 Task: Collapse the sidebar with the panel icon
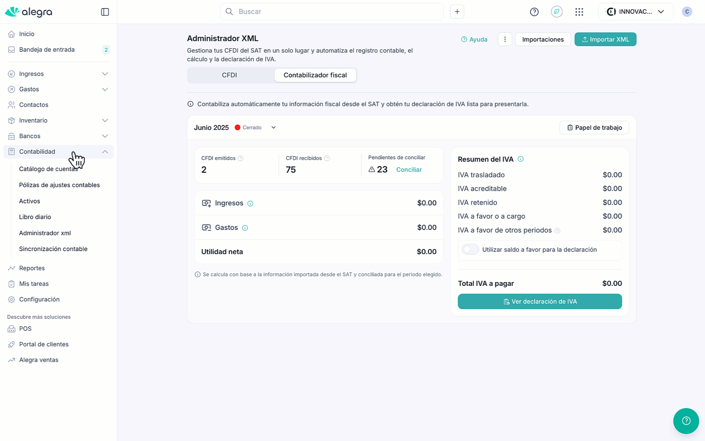(x=105, y=12)
